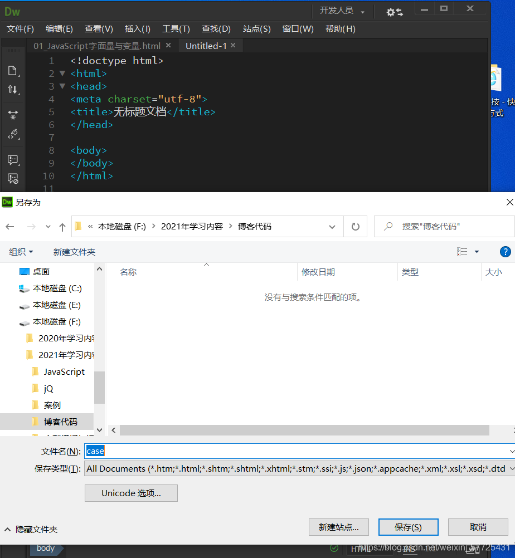
Task: Sort by 名称 column header
Action: pyautogui.click(x=128, y=272)
